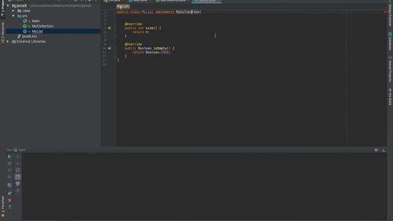Switch to the MyList.java editor tab
Viewport: 393px width, 221px height.
[x=206, y=1]
